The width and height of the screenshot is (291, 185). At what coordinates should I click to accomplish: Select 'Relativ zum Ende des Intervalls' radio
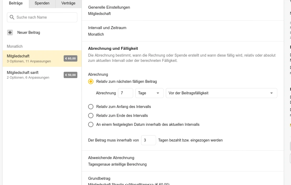(x=91, y=116)
